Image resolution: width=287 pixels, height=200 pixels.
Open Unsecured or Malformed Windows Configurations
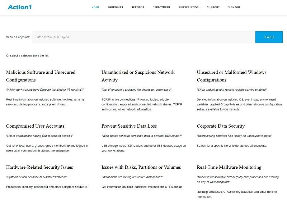(x=231, y=76)
